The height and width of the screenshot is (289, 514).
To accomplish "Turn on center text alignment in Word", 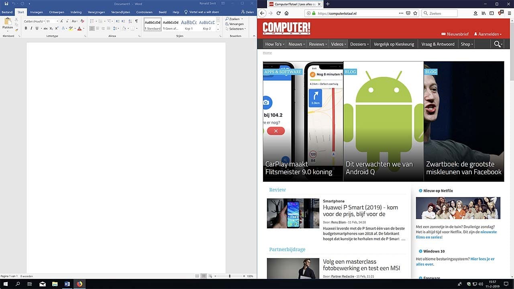I will click(98, 28).
